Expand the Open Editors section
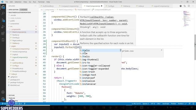The image size is (196, 110). pos(13,9)
